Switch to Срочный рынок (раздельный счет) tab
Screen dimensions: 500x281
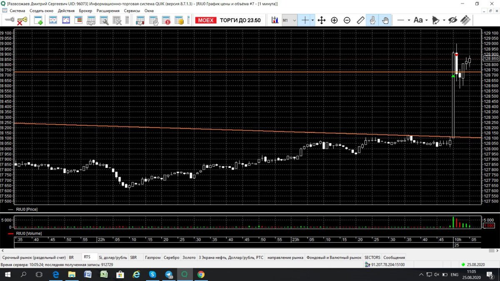tap(33, 258)
